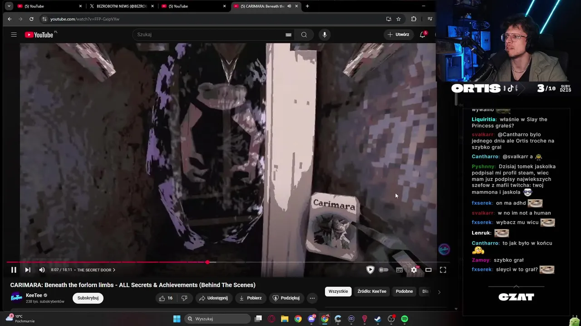The height and width of the screenshot is (326, 581).
Task: Toggle subtitles button in player
Action: 399,270
